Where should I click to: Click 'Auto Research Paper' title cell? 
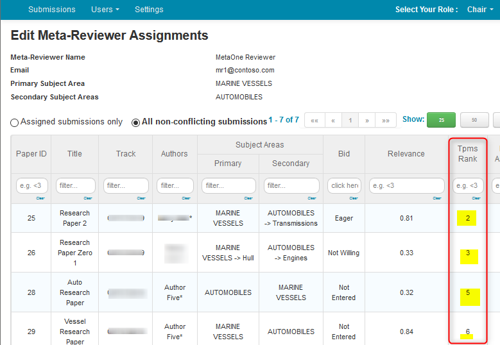click(74, 292)
